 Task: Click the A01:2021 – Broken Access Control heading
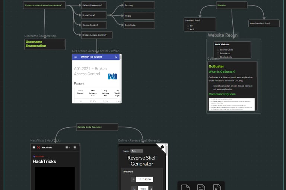tap(90, 71)
